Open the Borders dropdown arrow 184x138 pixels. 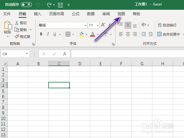tap(73, 34)
